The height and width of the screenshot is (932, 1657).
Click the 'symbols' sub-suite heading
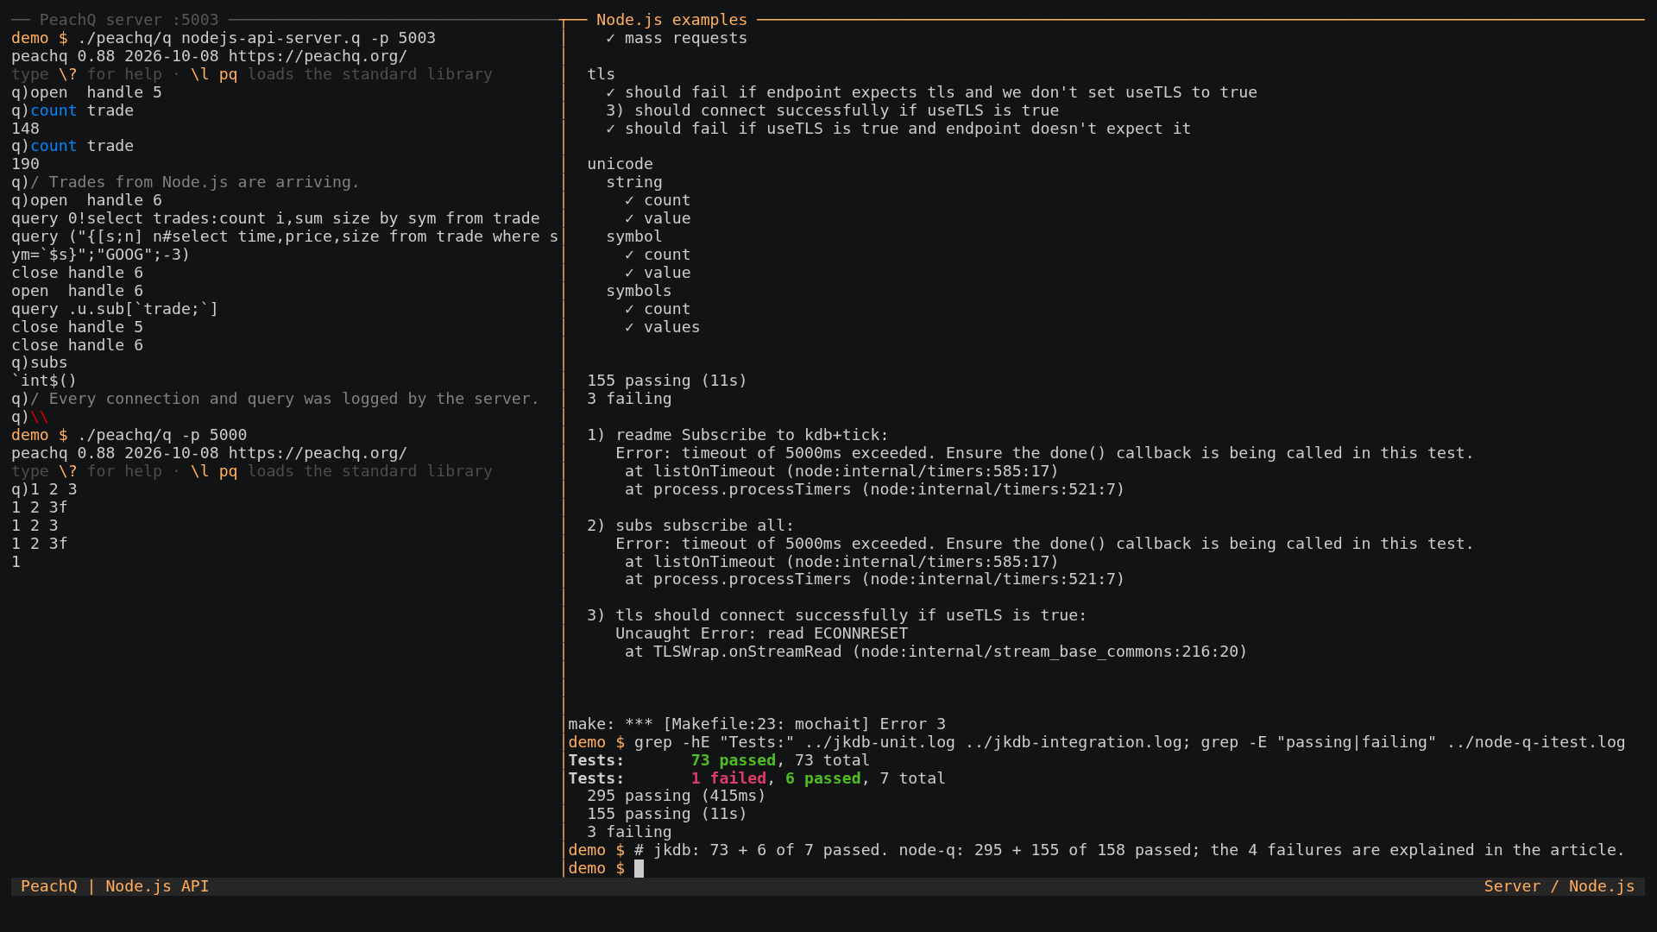[x=639, y=291]
